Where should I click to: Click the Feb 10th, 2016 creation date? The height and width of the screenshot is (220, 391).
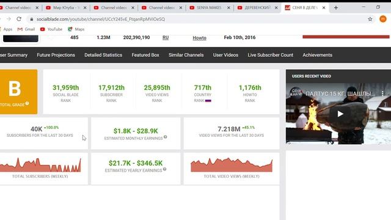coord(239,37)
